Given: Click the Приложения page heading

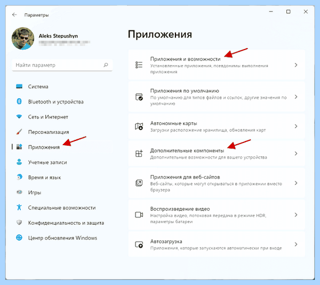Looking at the screenshot, I should click(x=160, y=34).
